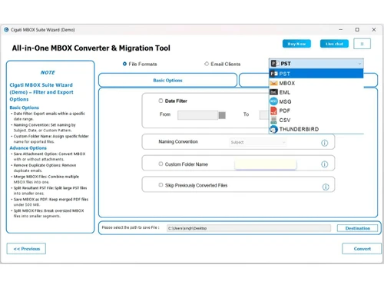The height and width of the screenshot is (288, 384).
Task: Click the EML file icon in the list
Action: pyautogui.click(x=273, y=92)
